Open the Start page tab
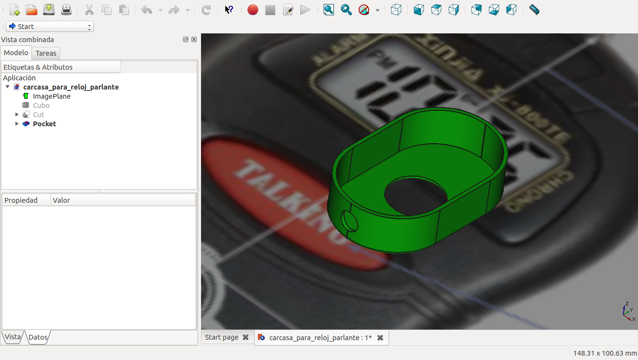This screenshot has height=360, width=638. click(x=221, y=337)
